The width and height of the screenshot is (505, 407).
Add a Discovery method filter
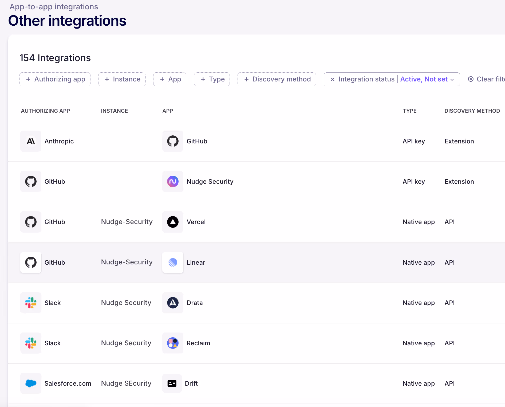(x=277, y=79)
